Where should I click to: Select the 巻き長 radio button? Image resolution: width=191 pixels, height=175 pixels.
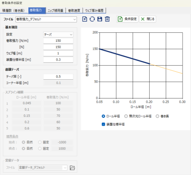pos(158,116)
